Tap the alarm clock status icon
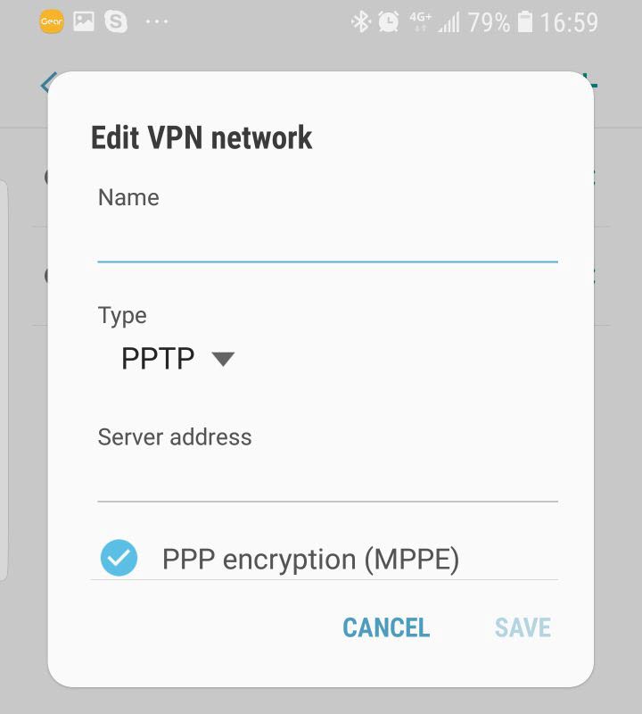 [x=389, y=21]
